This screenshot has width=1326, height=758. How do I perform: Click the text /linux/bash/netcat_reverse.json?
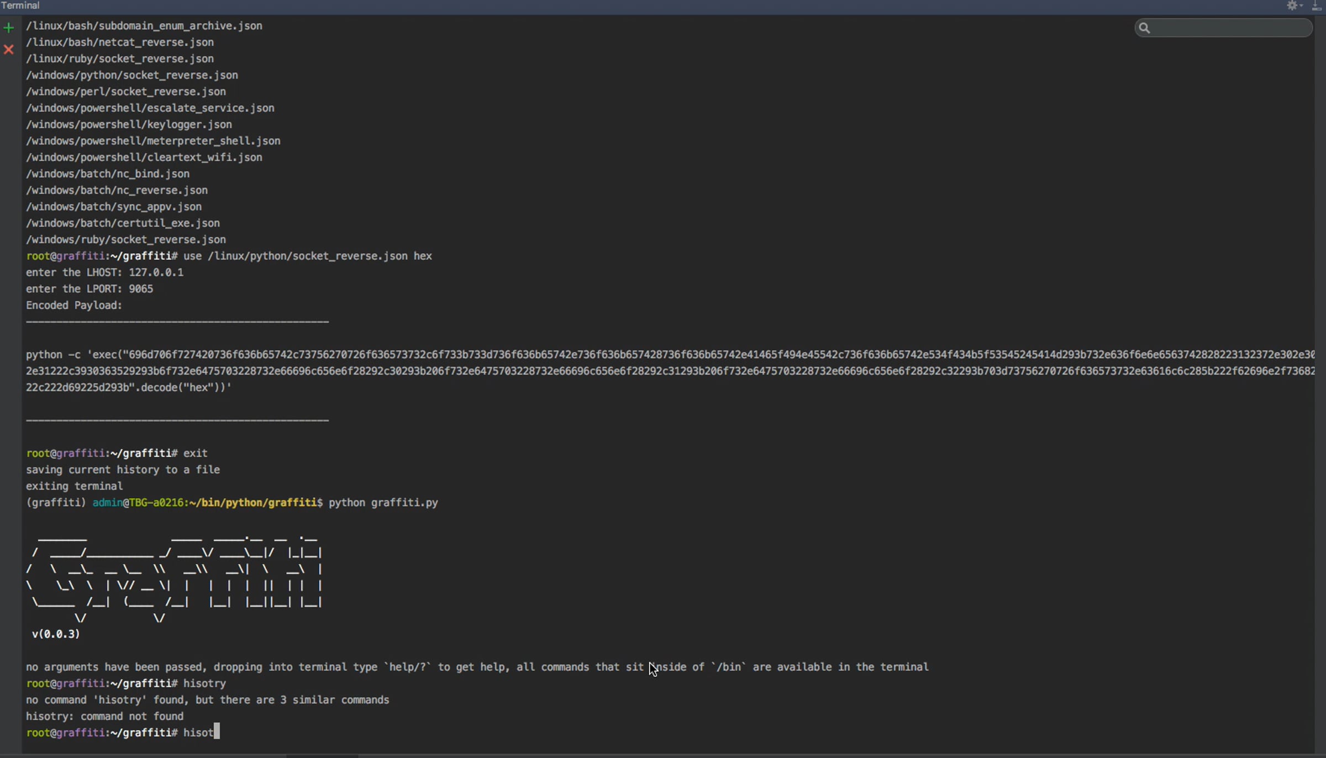coord(120,43)
